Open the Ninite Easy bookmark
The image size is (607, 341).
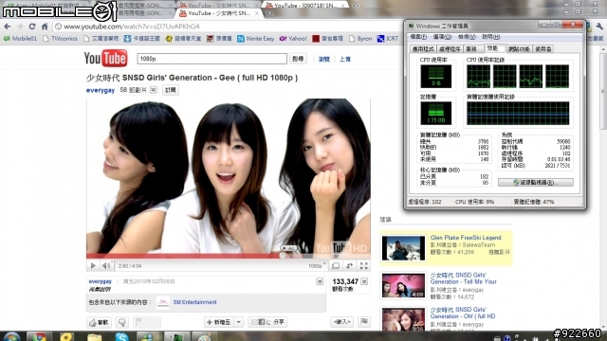coord(255,39)
